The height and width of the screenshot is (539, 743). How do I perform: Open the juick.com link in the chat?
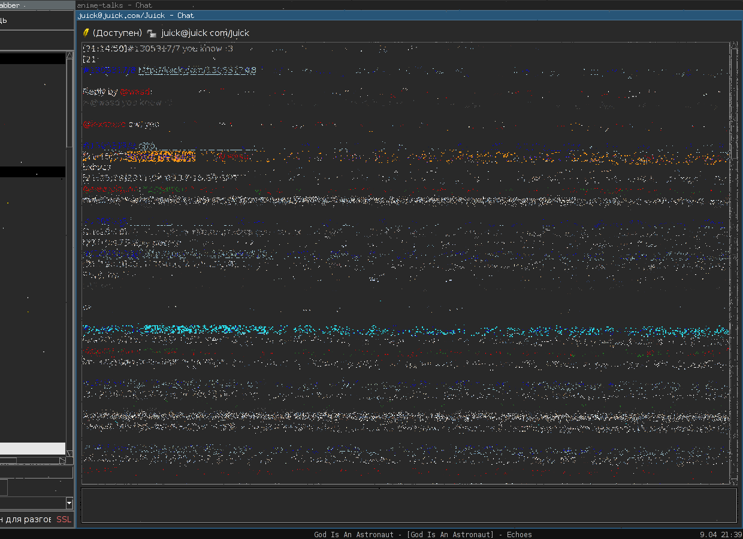pos(197,71)
